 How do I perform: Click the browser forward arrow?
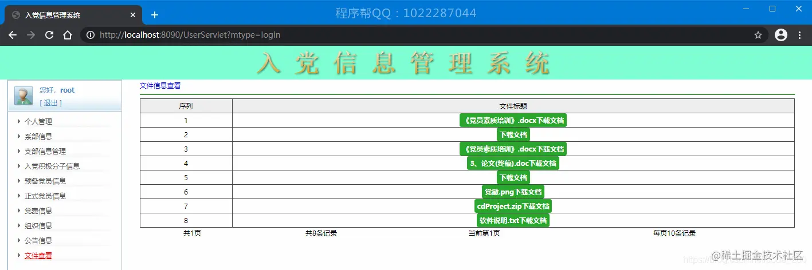pyautogui.click(x=31, y=35)
